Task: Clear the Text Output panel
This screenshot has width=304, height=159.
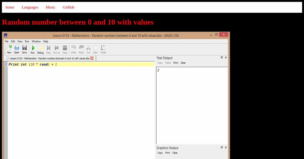Action: [x=183, y=63]
